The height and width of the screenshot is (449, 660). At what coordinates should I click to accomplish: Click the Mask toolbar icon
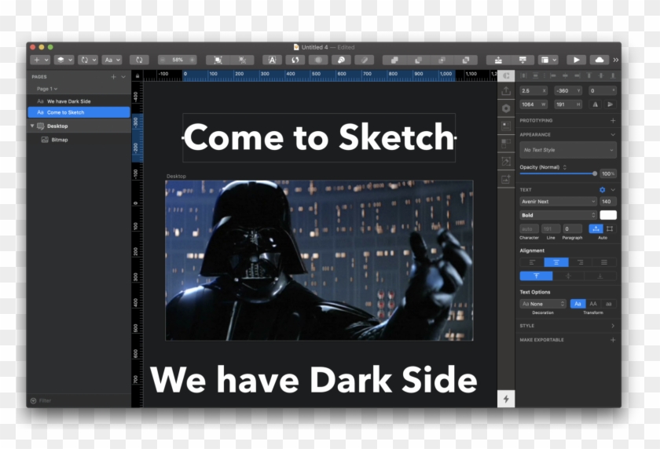(x=319, y=60)
